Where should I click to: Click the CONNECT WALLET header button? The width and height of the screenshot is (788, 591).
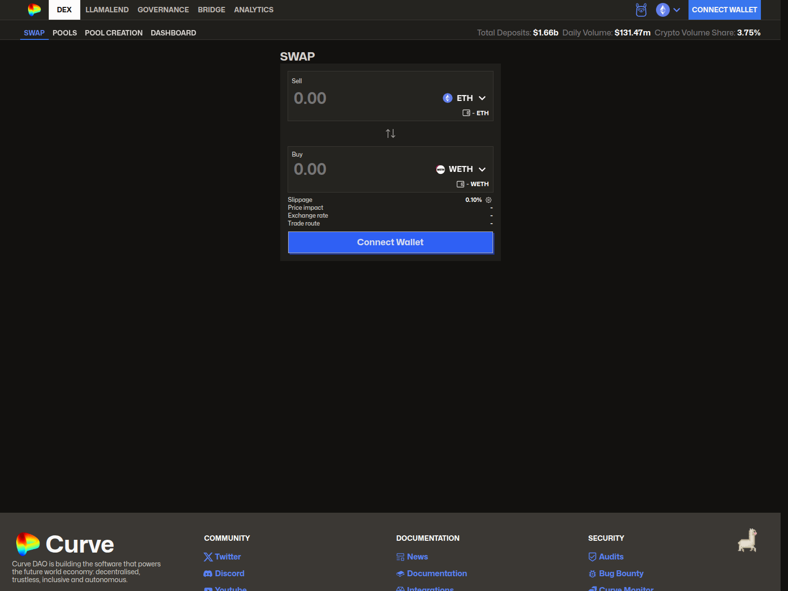click(724, 10)
